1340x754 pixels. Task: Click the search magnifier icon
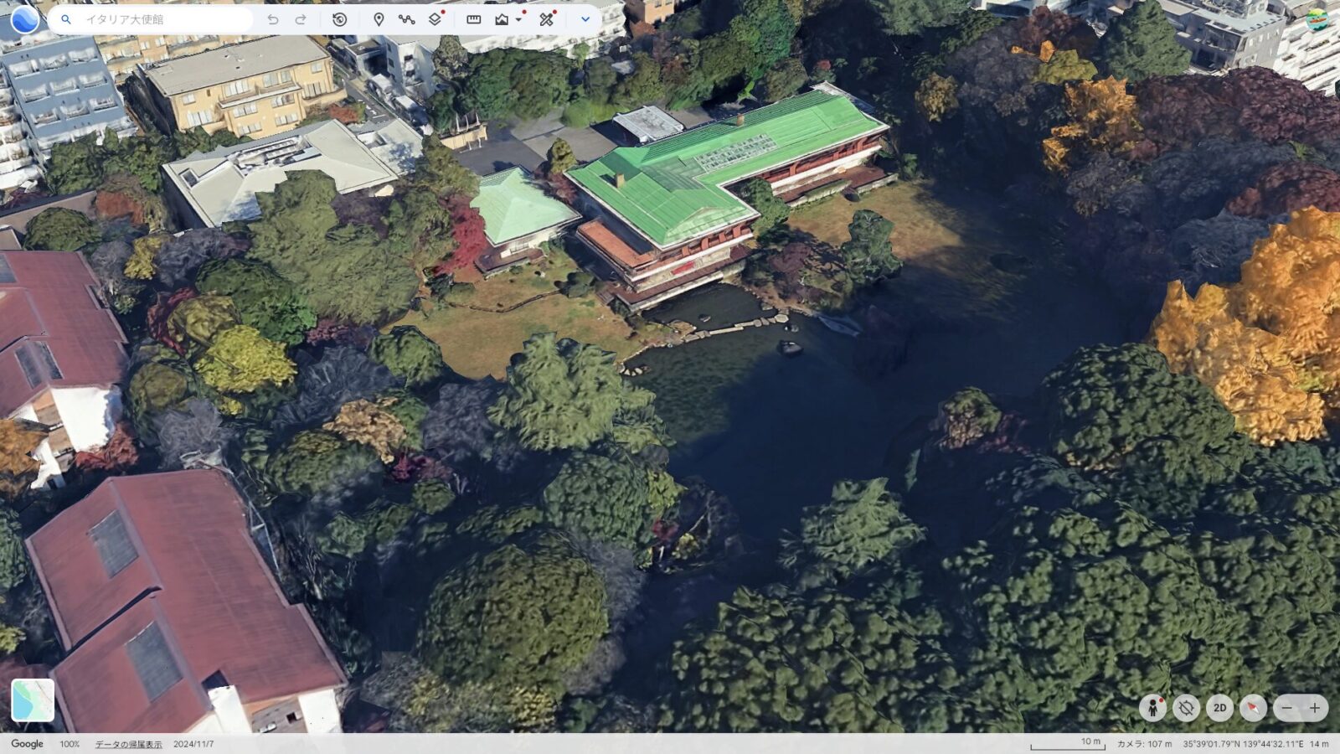coord(66,19)
